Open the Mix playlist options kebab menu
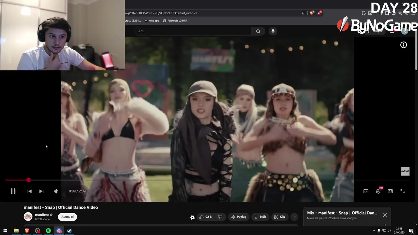 (385, 224)
